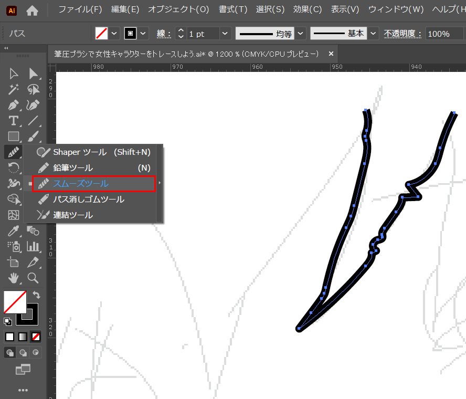Choose 連結ツール from flyout
The height and width of the screenshot is (399, 466).
[x=93, y=215]
